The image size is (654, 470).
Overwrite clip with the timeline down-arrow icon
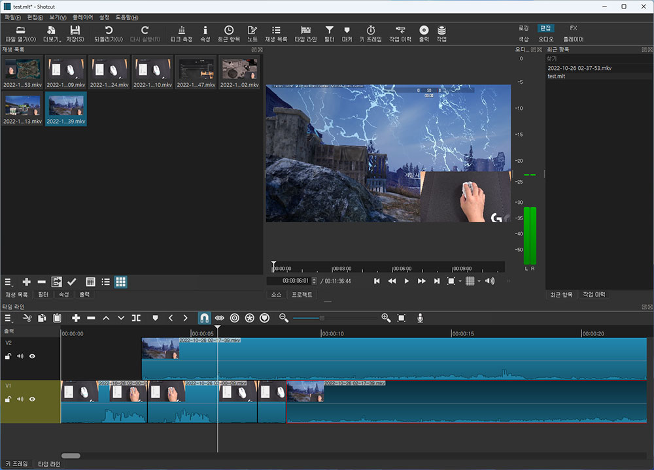(x=121, y=318)
